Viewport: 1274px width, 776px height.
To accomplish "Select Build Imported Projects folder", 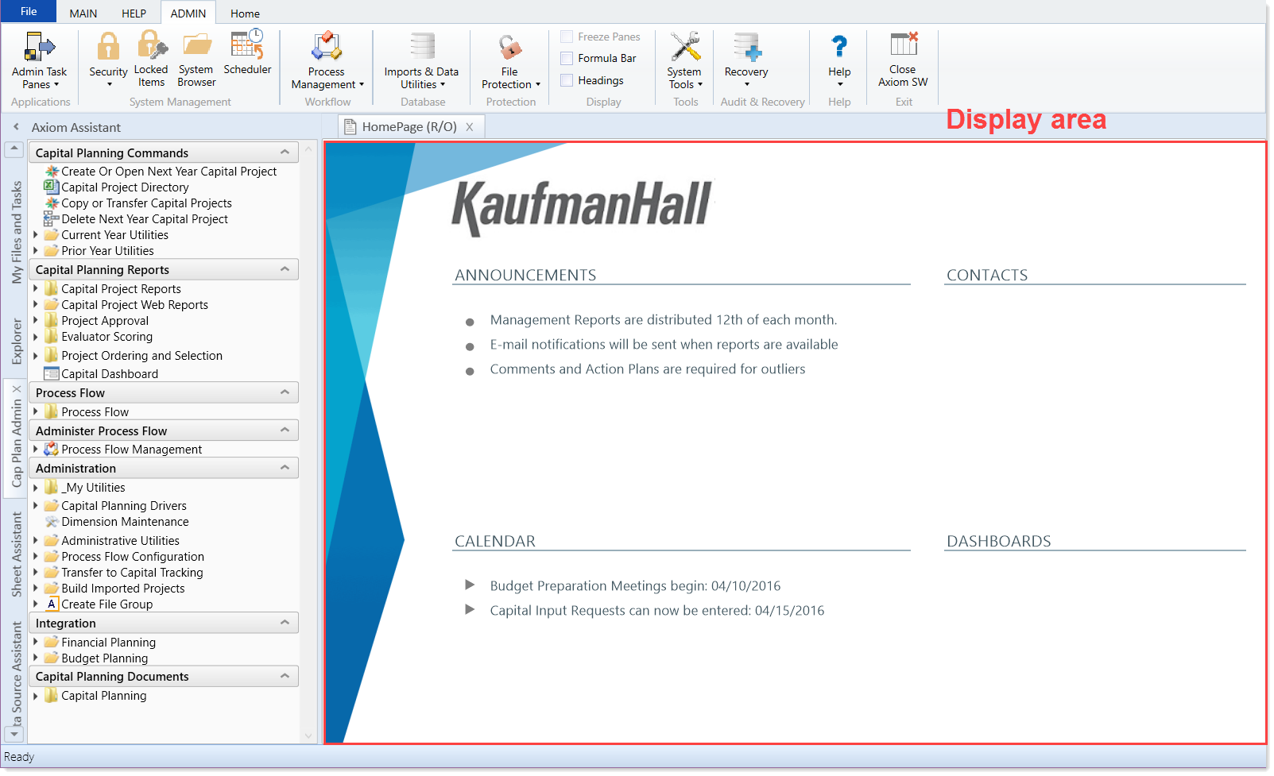I will pos(122,589).
